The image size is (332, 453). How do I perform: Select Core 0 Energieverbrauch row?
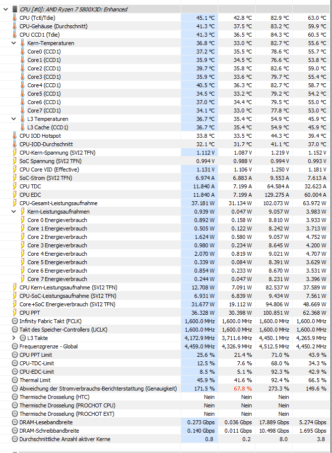[x=166, y=220]
